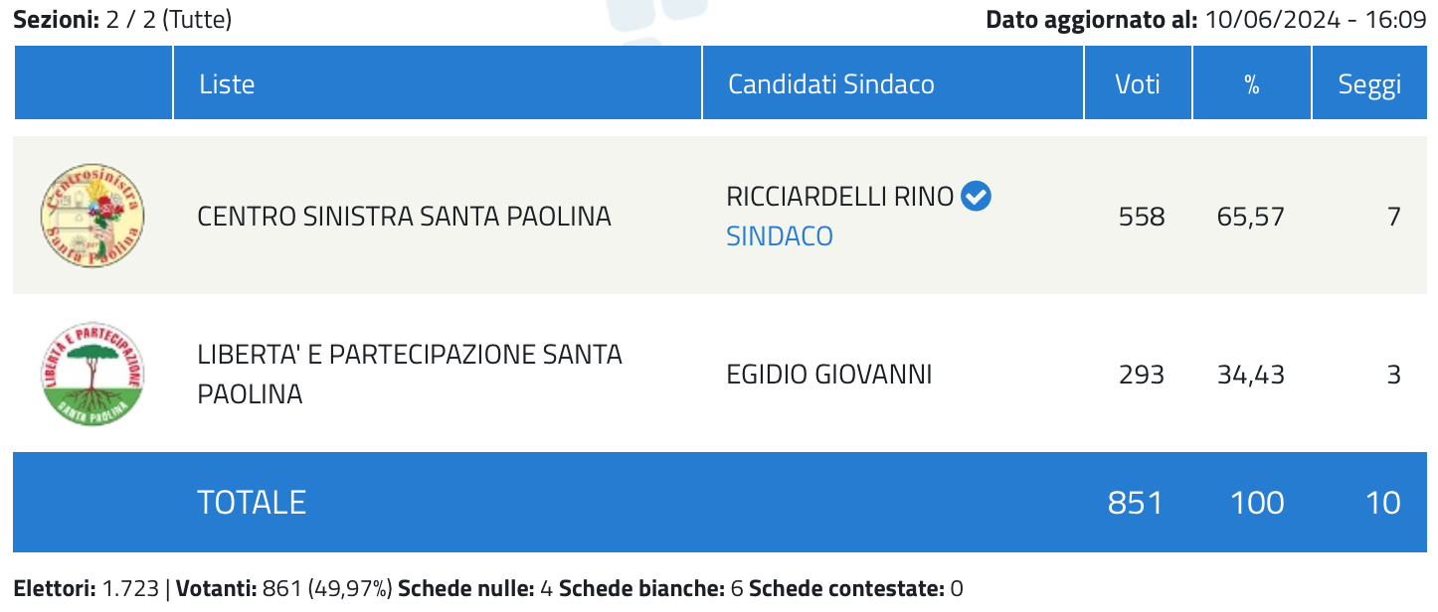1438x612 pixels.
Task: Click candidate name EGIDIO GIOVANNI
Action: pos(829,375)
